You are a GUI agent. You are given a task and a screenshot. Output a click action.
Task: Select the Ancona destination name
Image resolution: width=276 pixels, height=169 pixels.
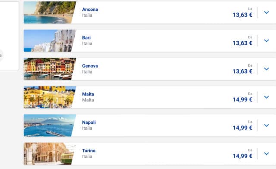point(90,9)
